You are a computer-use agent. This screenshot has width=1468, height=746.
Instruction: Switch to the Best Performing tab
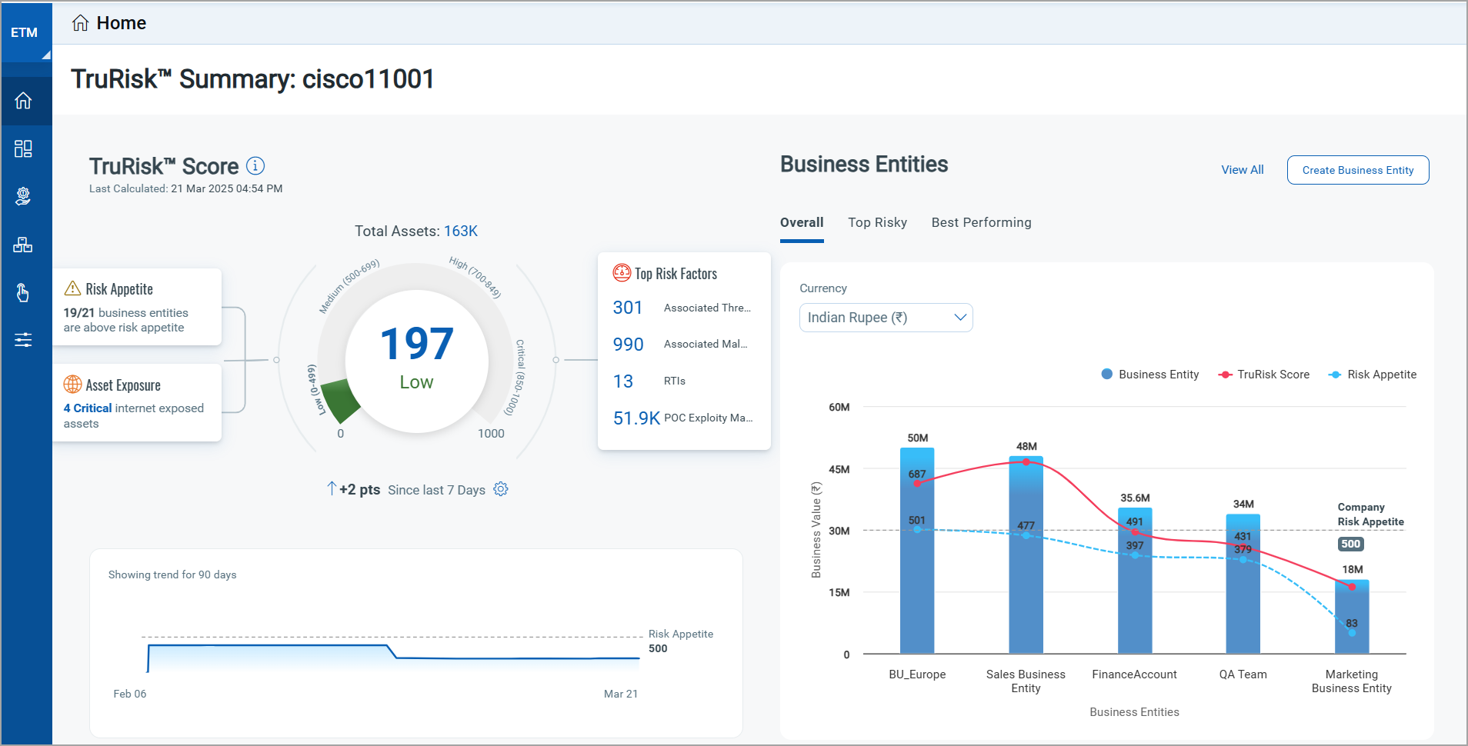pos(981,222)
